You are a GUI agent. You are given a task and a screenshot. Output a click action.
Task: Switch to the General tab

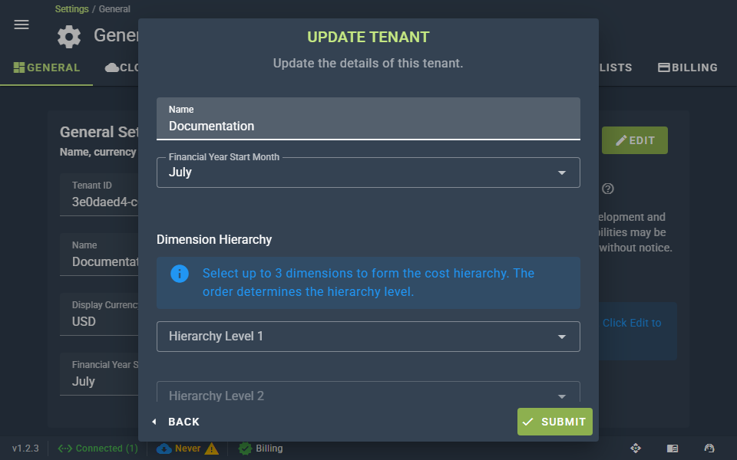click(47, 67)
